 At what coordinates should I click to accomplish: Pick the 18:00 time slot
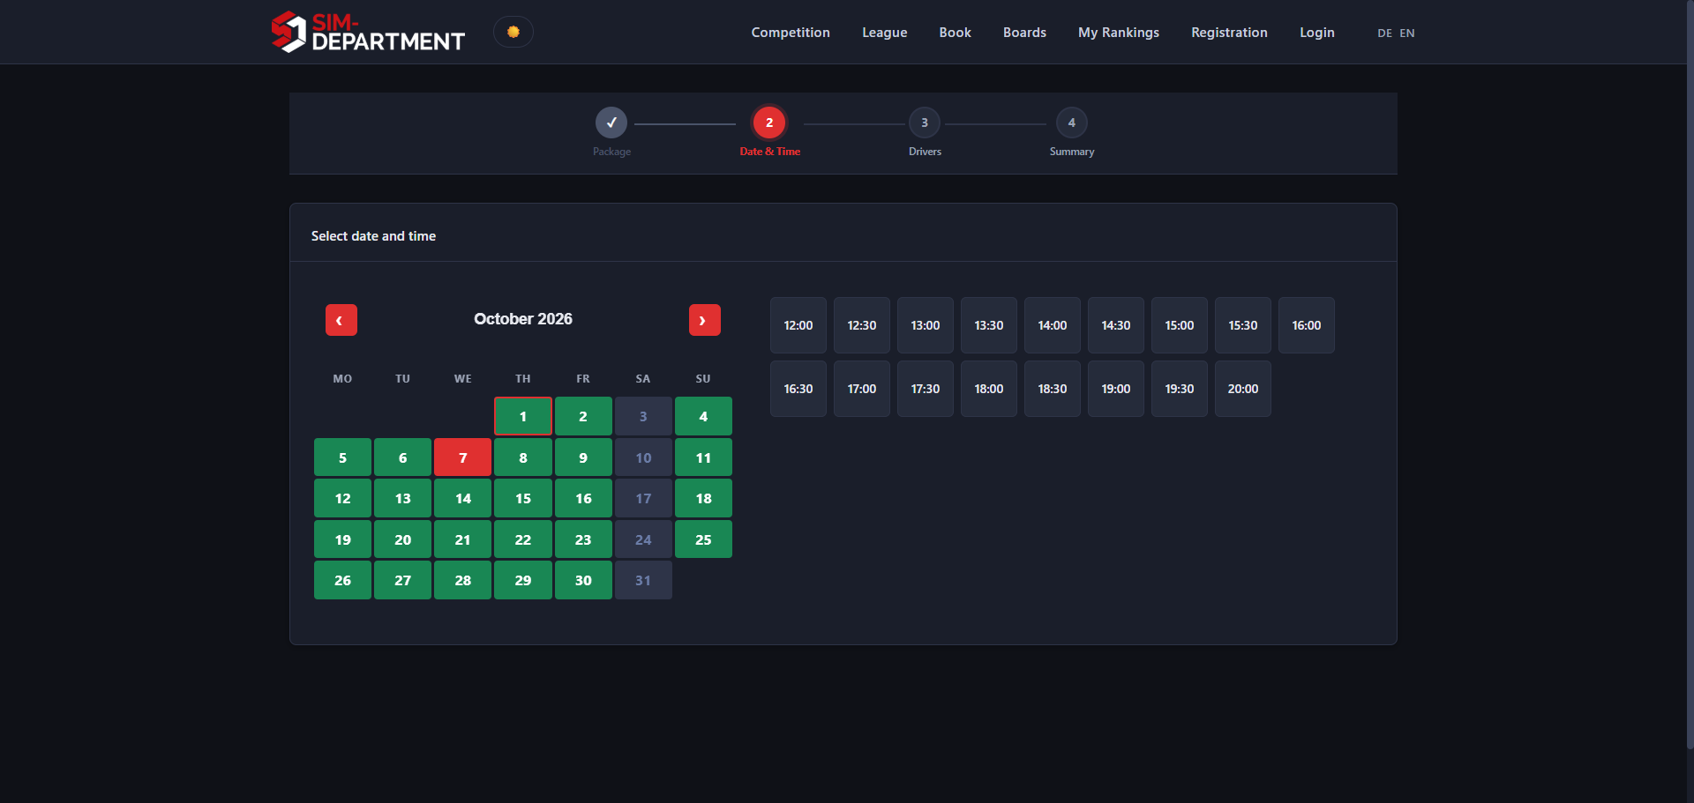click(x=989, y=389)
